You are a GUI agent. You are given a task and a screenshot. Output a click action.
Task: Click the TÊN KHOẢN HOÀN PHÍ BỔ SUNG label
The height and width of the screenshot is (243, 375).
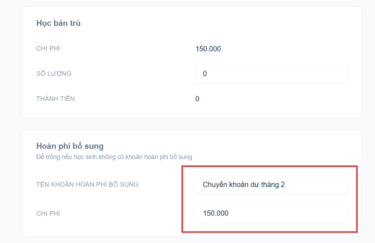pyautogui.click(x=87, y=185)
